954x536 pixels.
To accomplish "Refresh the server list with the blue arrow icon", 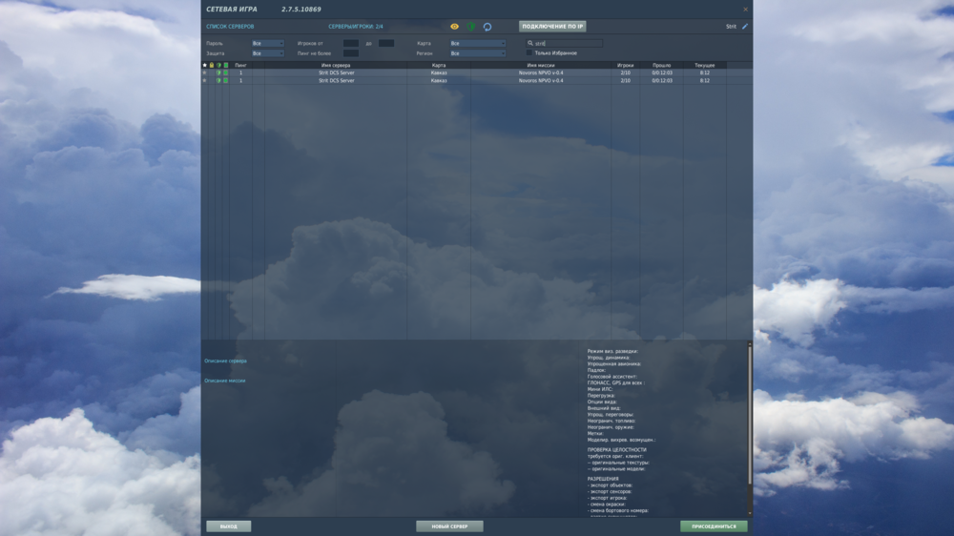I will (x=487, y=26).
